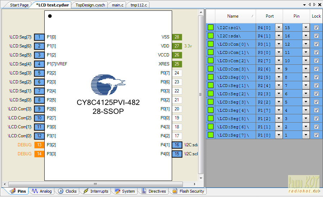Sort pin table by Pin column header

click(x=296, y=16)
